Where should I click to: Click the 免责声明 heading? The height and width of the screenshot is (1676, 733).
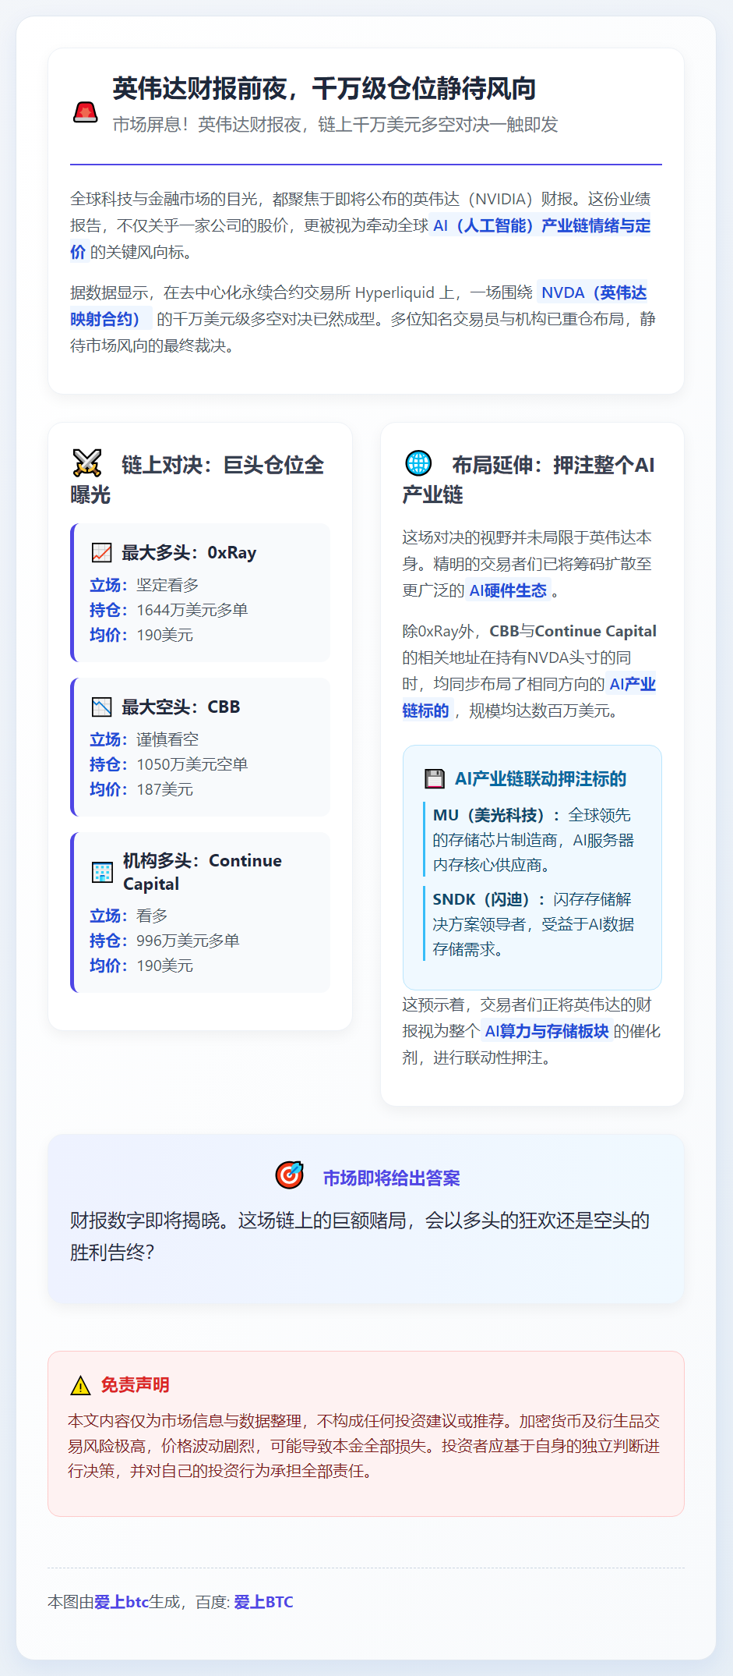click(x=135, y=1385)
